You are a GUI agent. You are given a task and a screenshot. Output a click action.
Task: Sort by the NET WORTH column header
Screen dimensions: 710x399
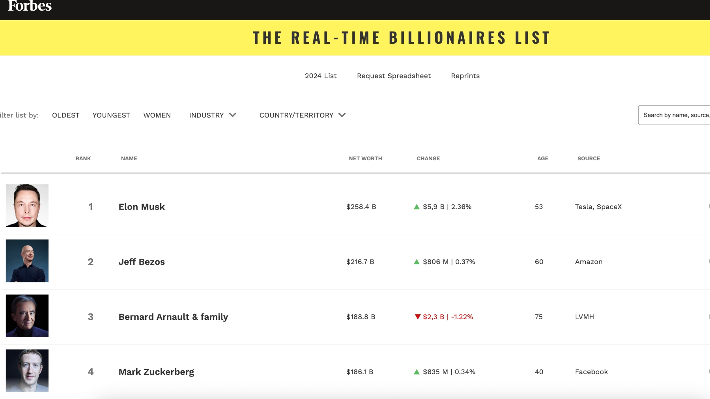coord(365,158)
